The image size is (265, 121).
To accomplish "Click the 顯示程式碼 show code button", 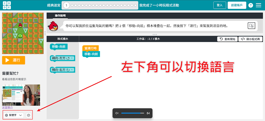I will pyautogui.click(x=250, y=39).
